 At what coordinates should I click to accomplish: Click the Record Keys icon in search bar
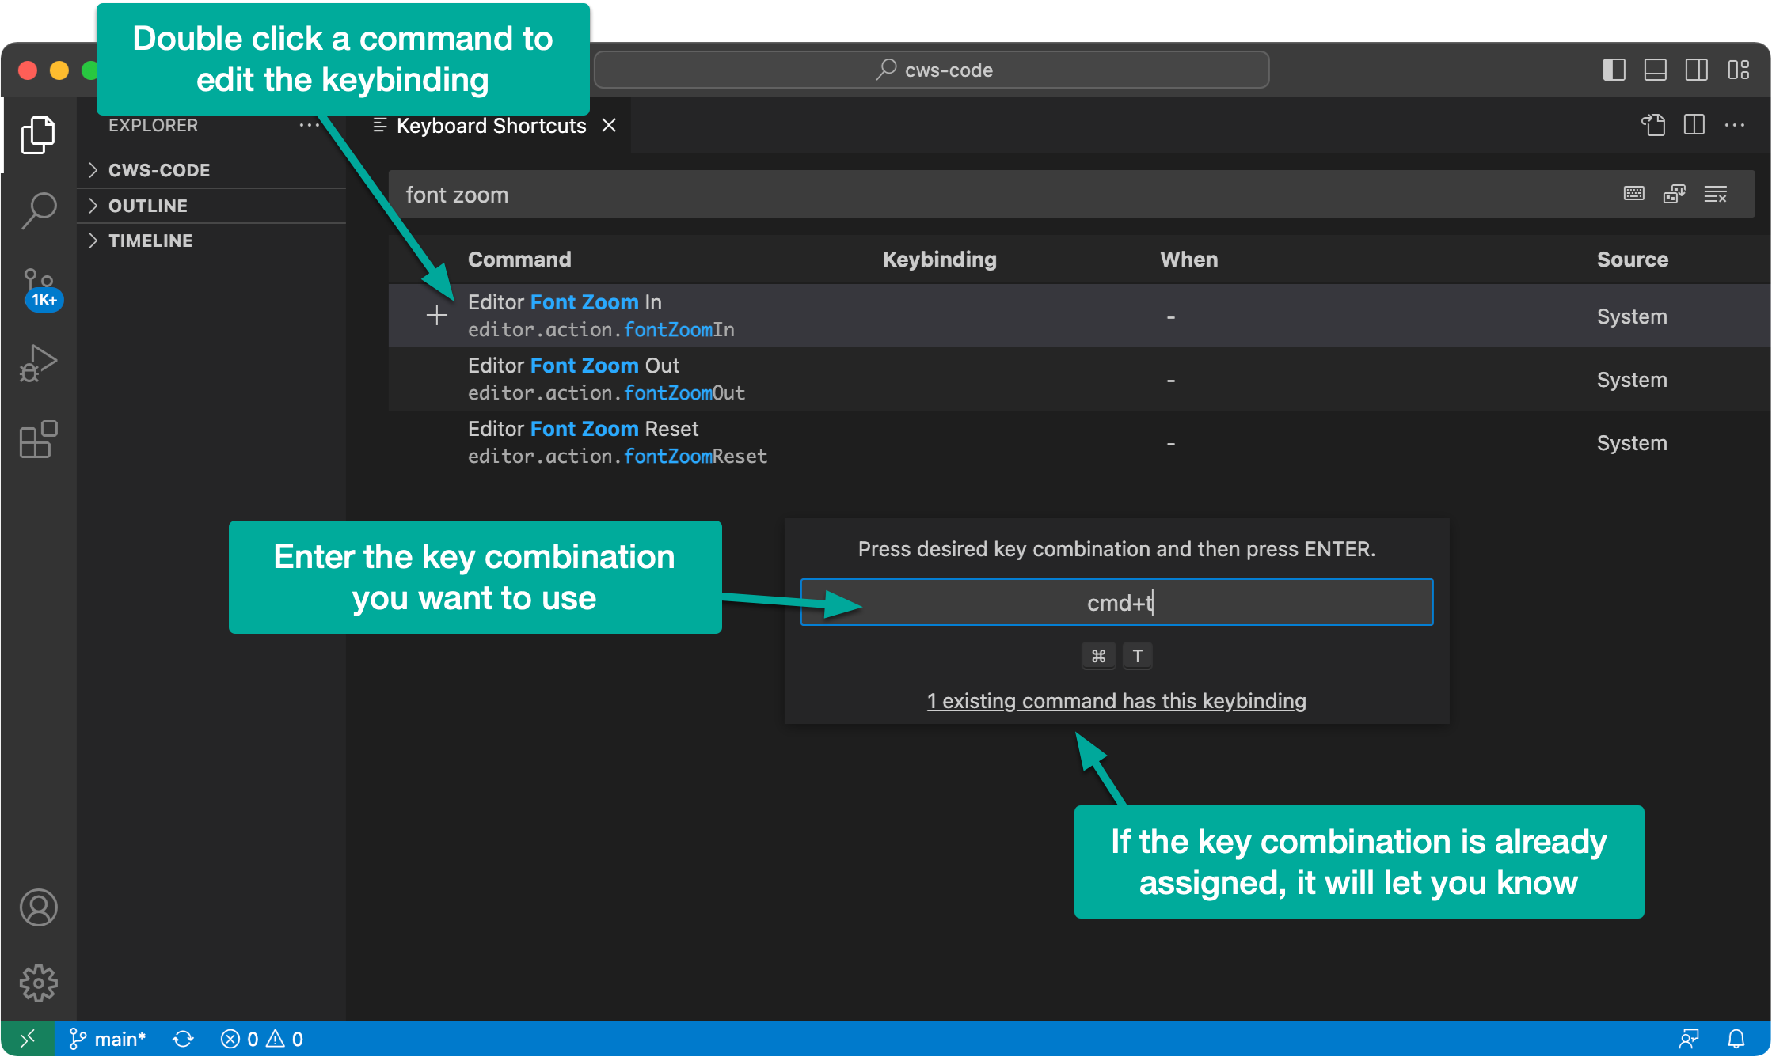(x=1633, y=194)
